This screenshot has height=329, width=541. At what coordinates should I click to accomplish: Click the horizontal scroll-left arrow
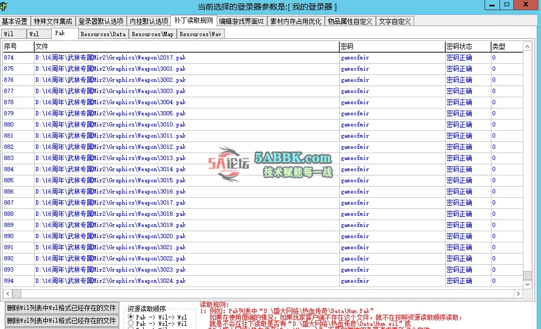pyautogui.click(x=7, y=293)
